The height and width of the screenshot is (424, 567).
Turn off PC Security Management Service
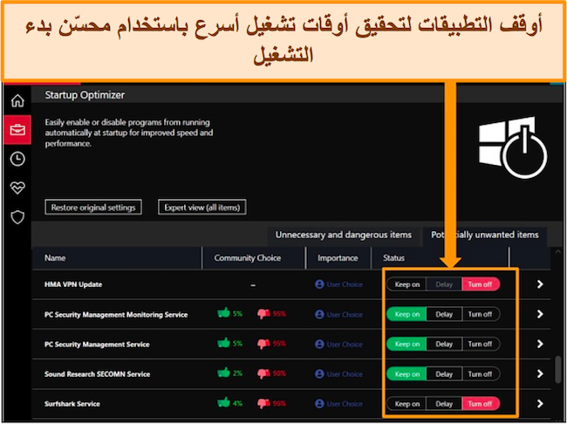pos(481,344)
